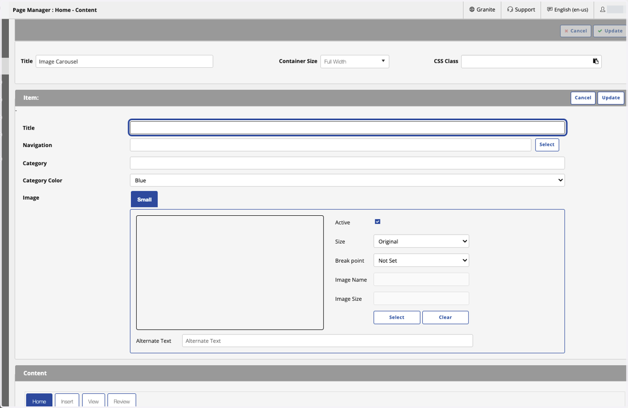
Task: Click the Image Size field
Action: tap(421, 298)
